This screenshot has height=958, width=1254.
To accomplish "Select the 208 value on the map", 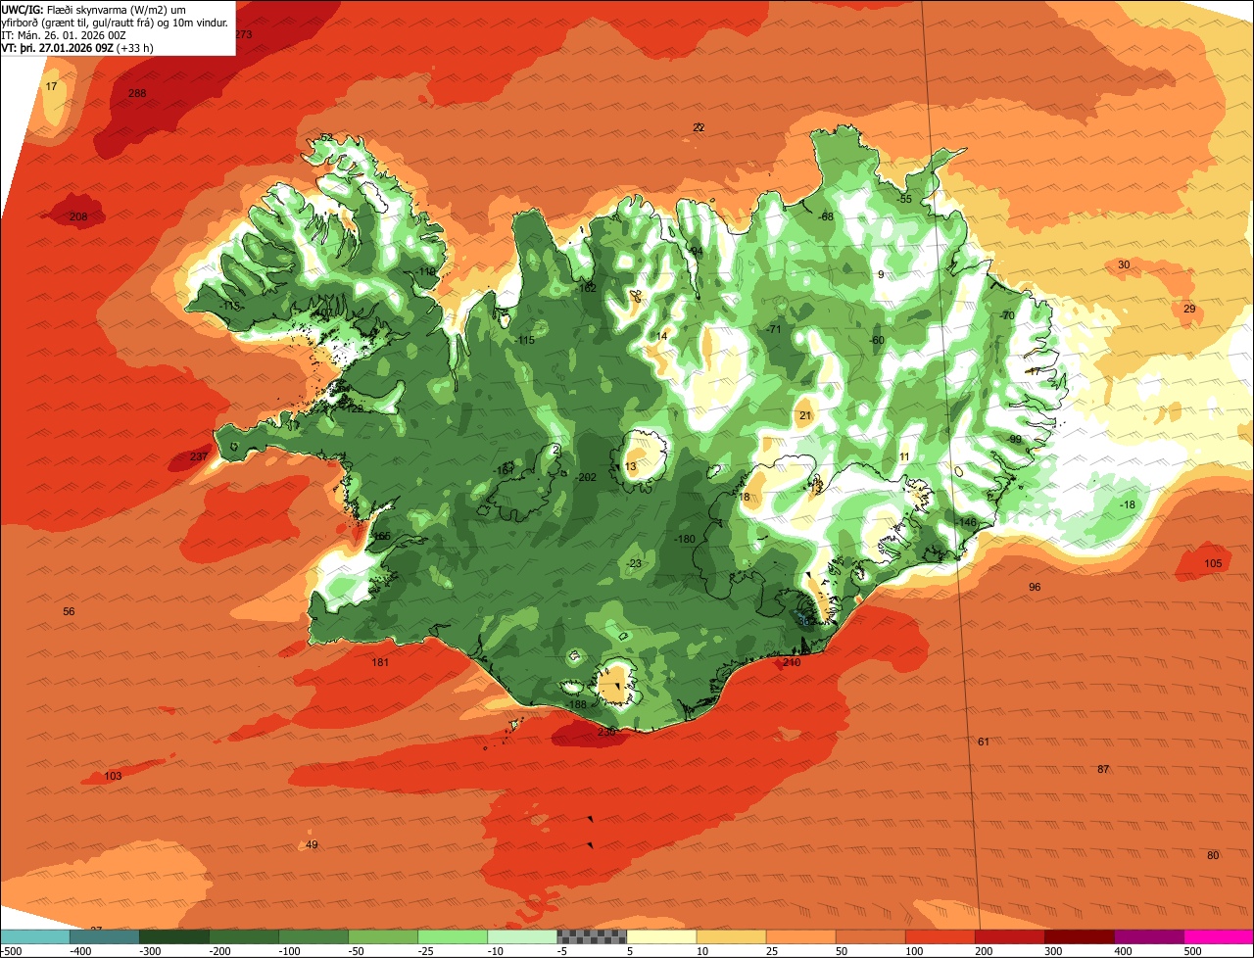I will 78,216.
